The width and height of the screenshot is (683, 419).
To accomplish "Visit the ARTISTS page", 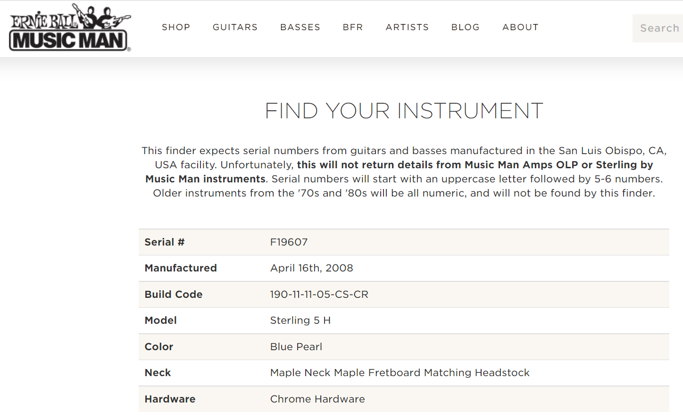I will [x=407, y=27].
